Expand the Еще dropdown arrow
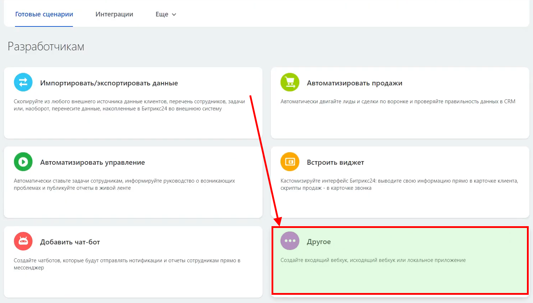This screenshot has height=303, width=533. point(174,15)
